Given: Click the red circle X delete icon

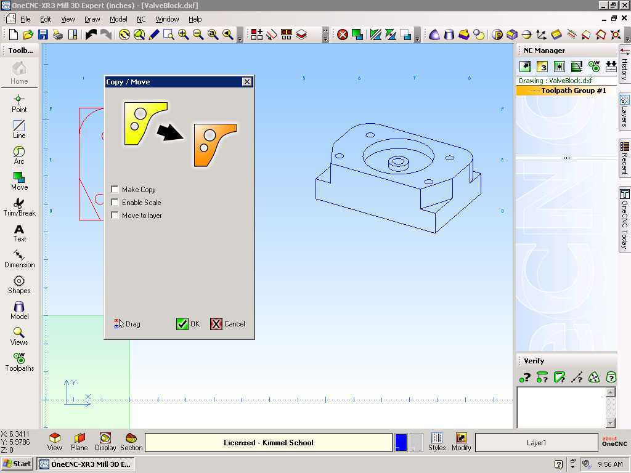Looking at the screenshot, I should (x=343, y=34).
